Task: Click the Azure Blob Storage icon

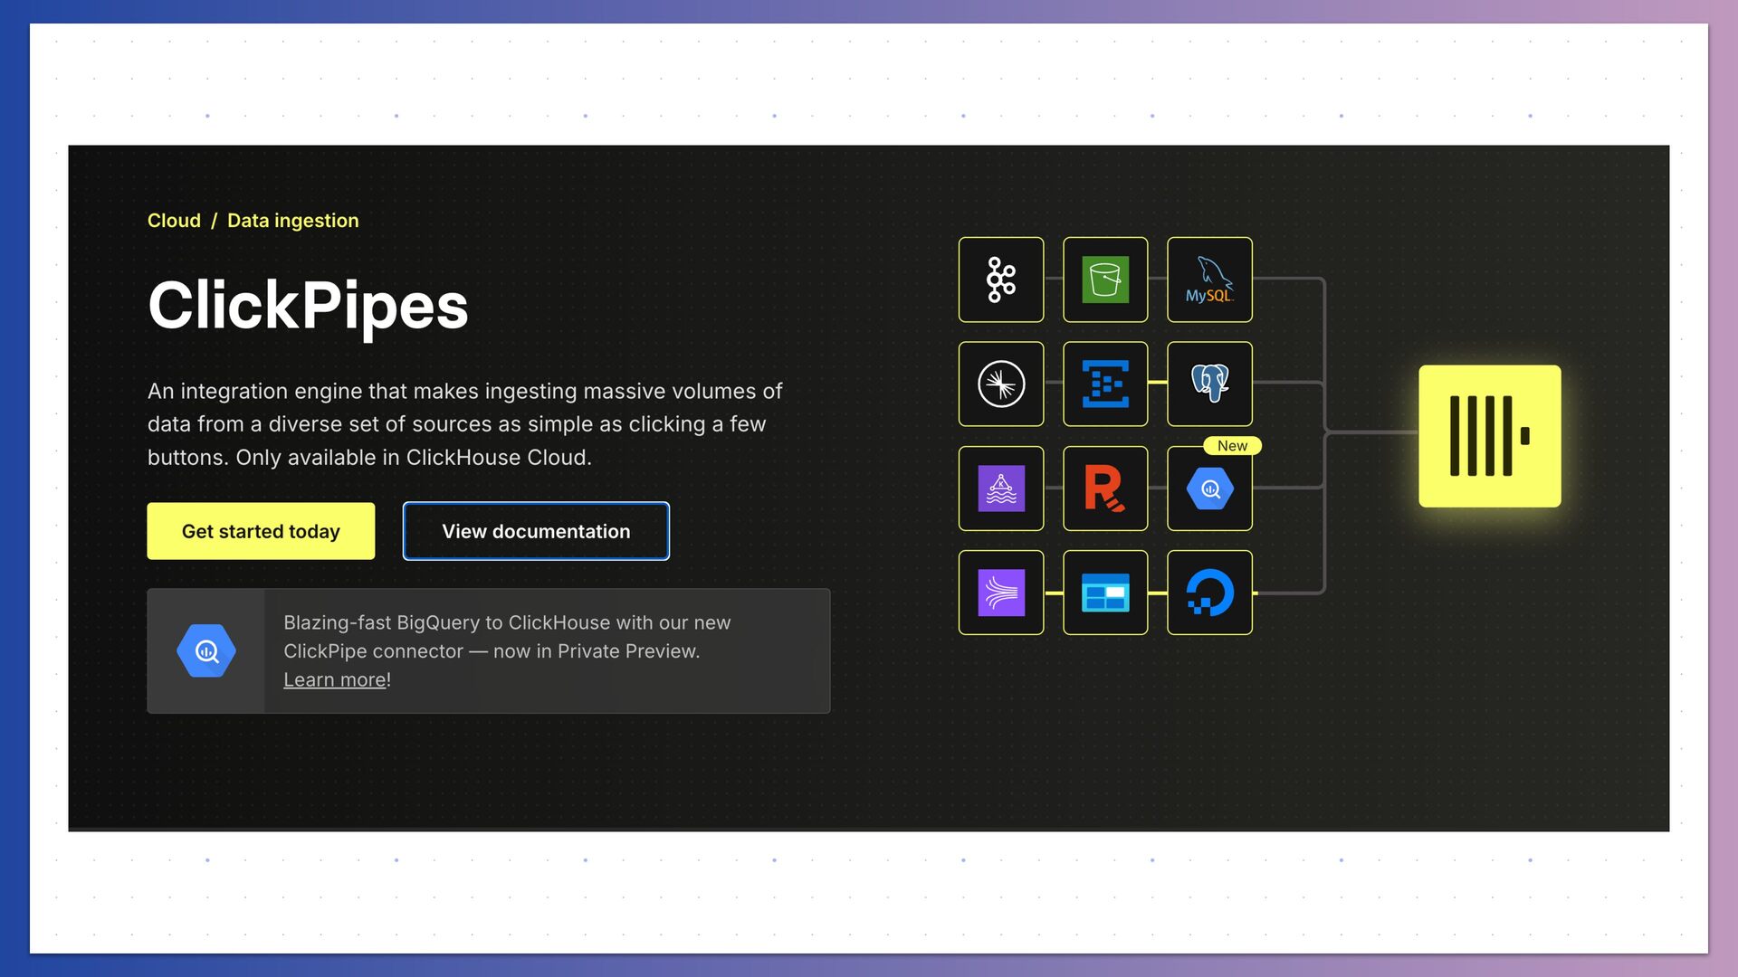Action: pyautogui.click(x=1104, y=593)
